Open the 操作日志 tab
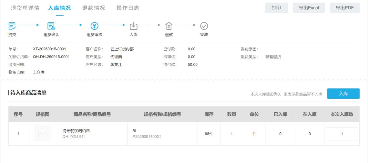This screenshot has height=163, width=368. (128, 8)
